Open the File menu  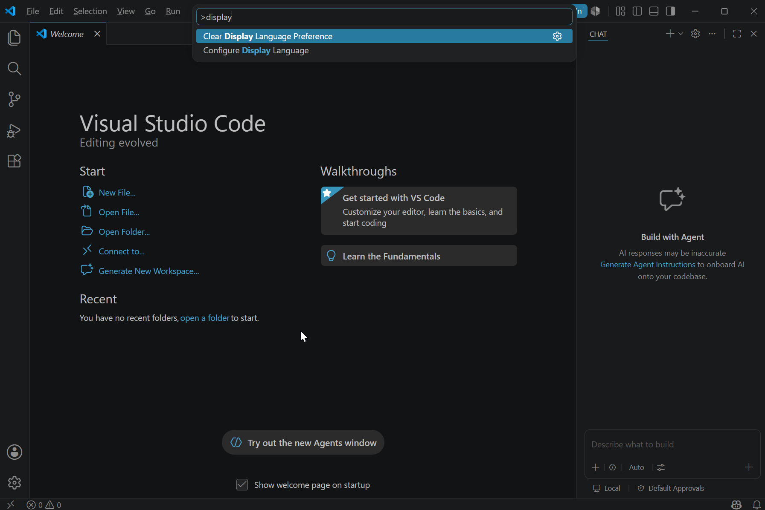pyautogui.click(x=33, y=11)
